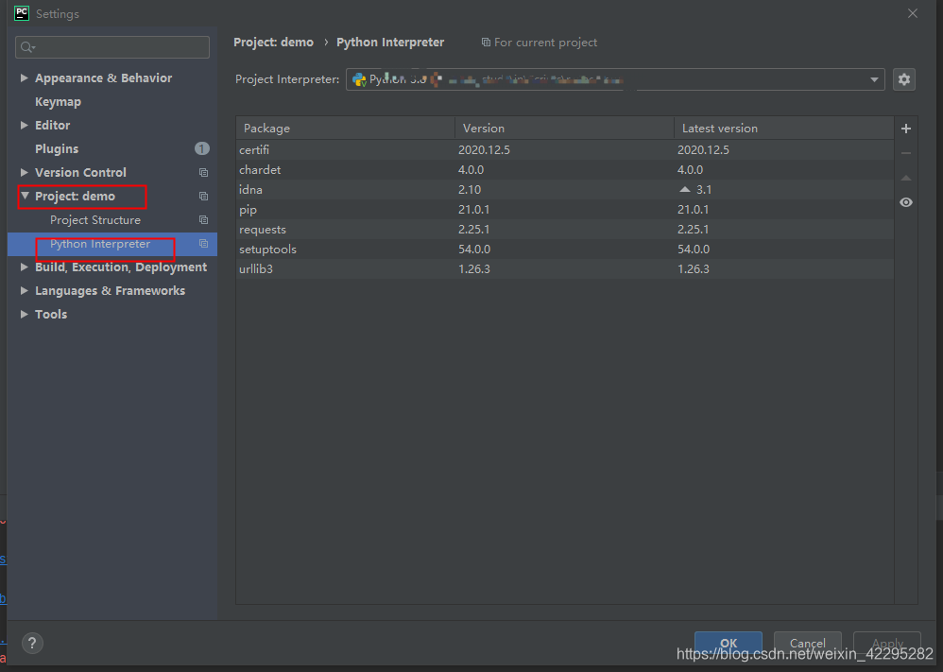This screenshot has width=943, height=672.
Task: Click the Project: demo breadcrumb
Action: click(x=274, y=43)
